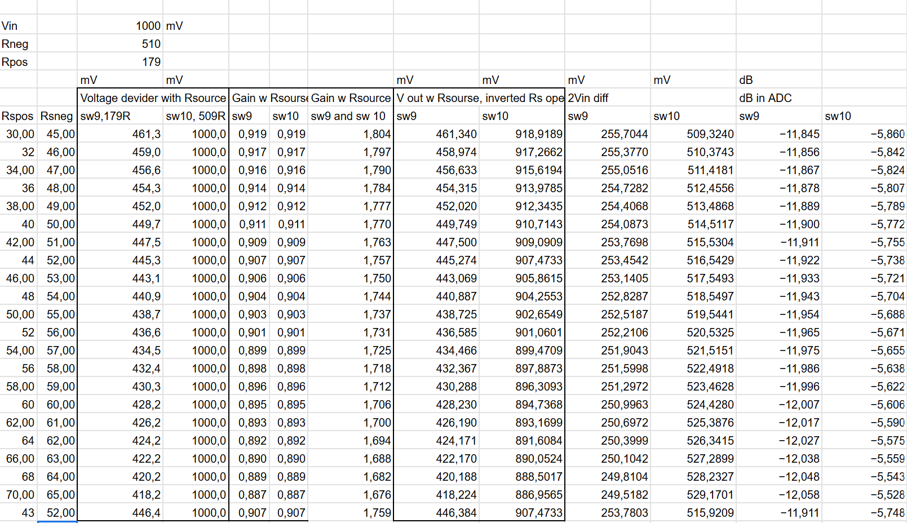Image resolution: width=907 pixels, height=523 pixels.
Task: Click cell with value 461,340
Action: 436,134
